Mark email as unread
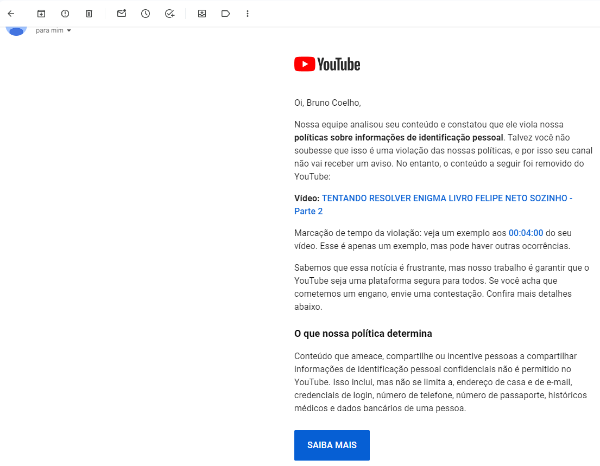This screenshot has width=600, height=466. click(x=122, y=14)
